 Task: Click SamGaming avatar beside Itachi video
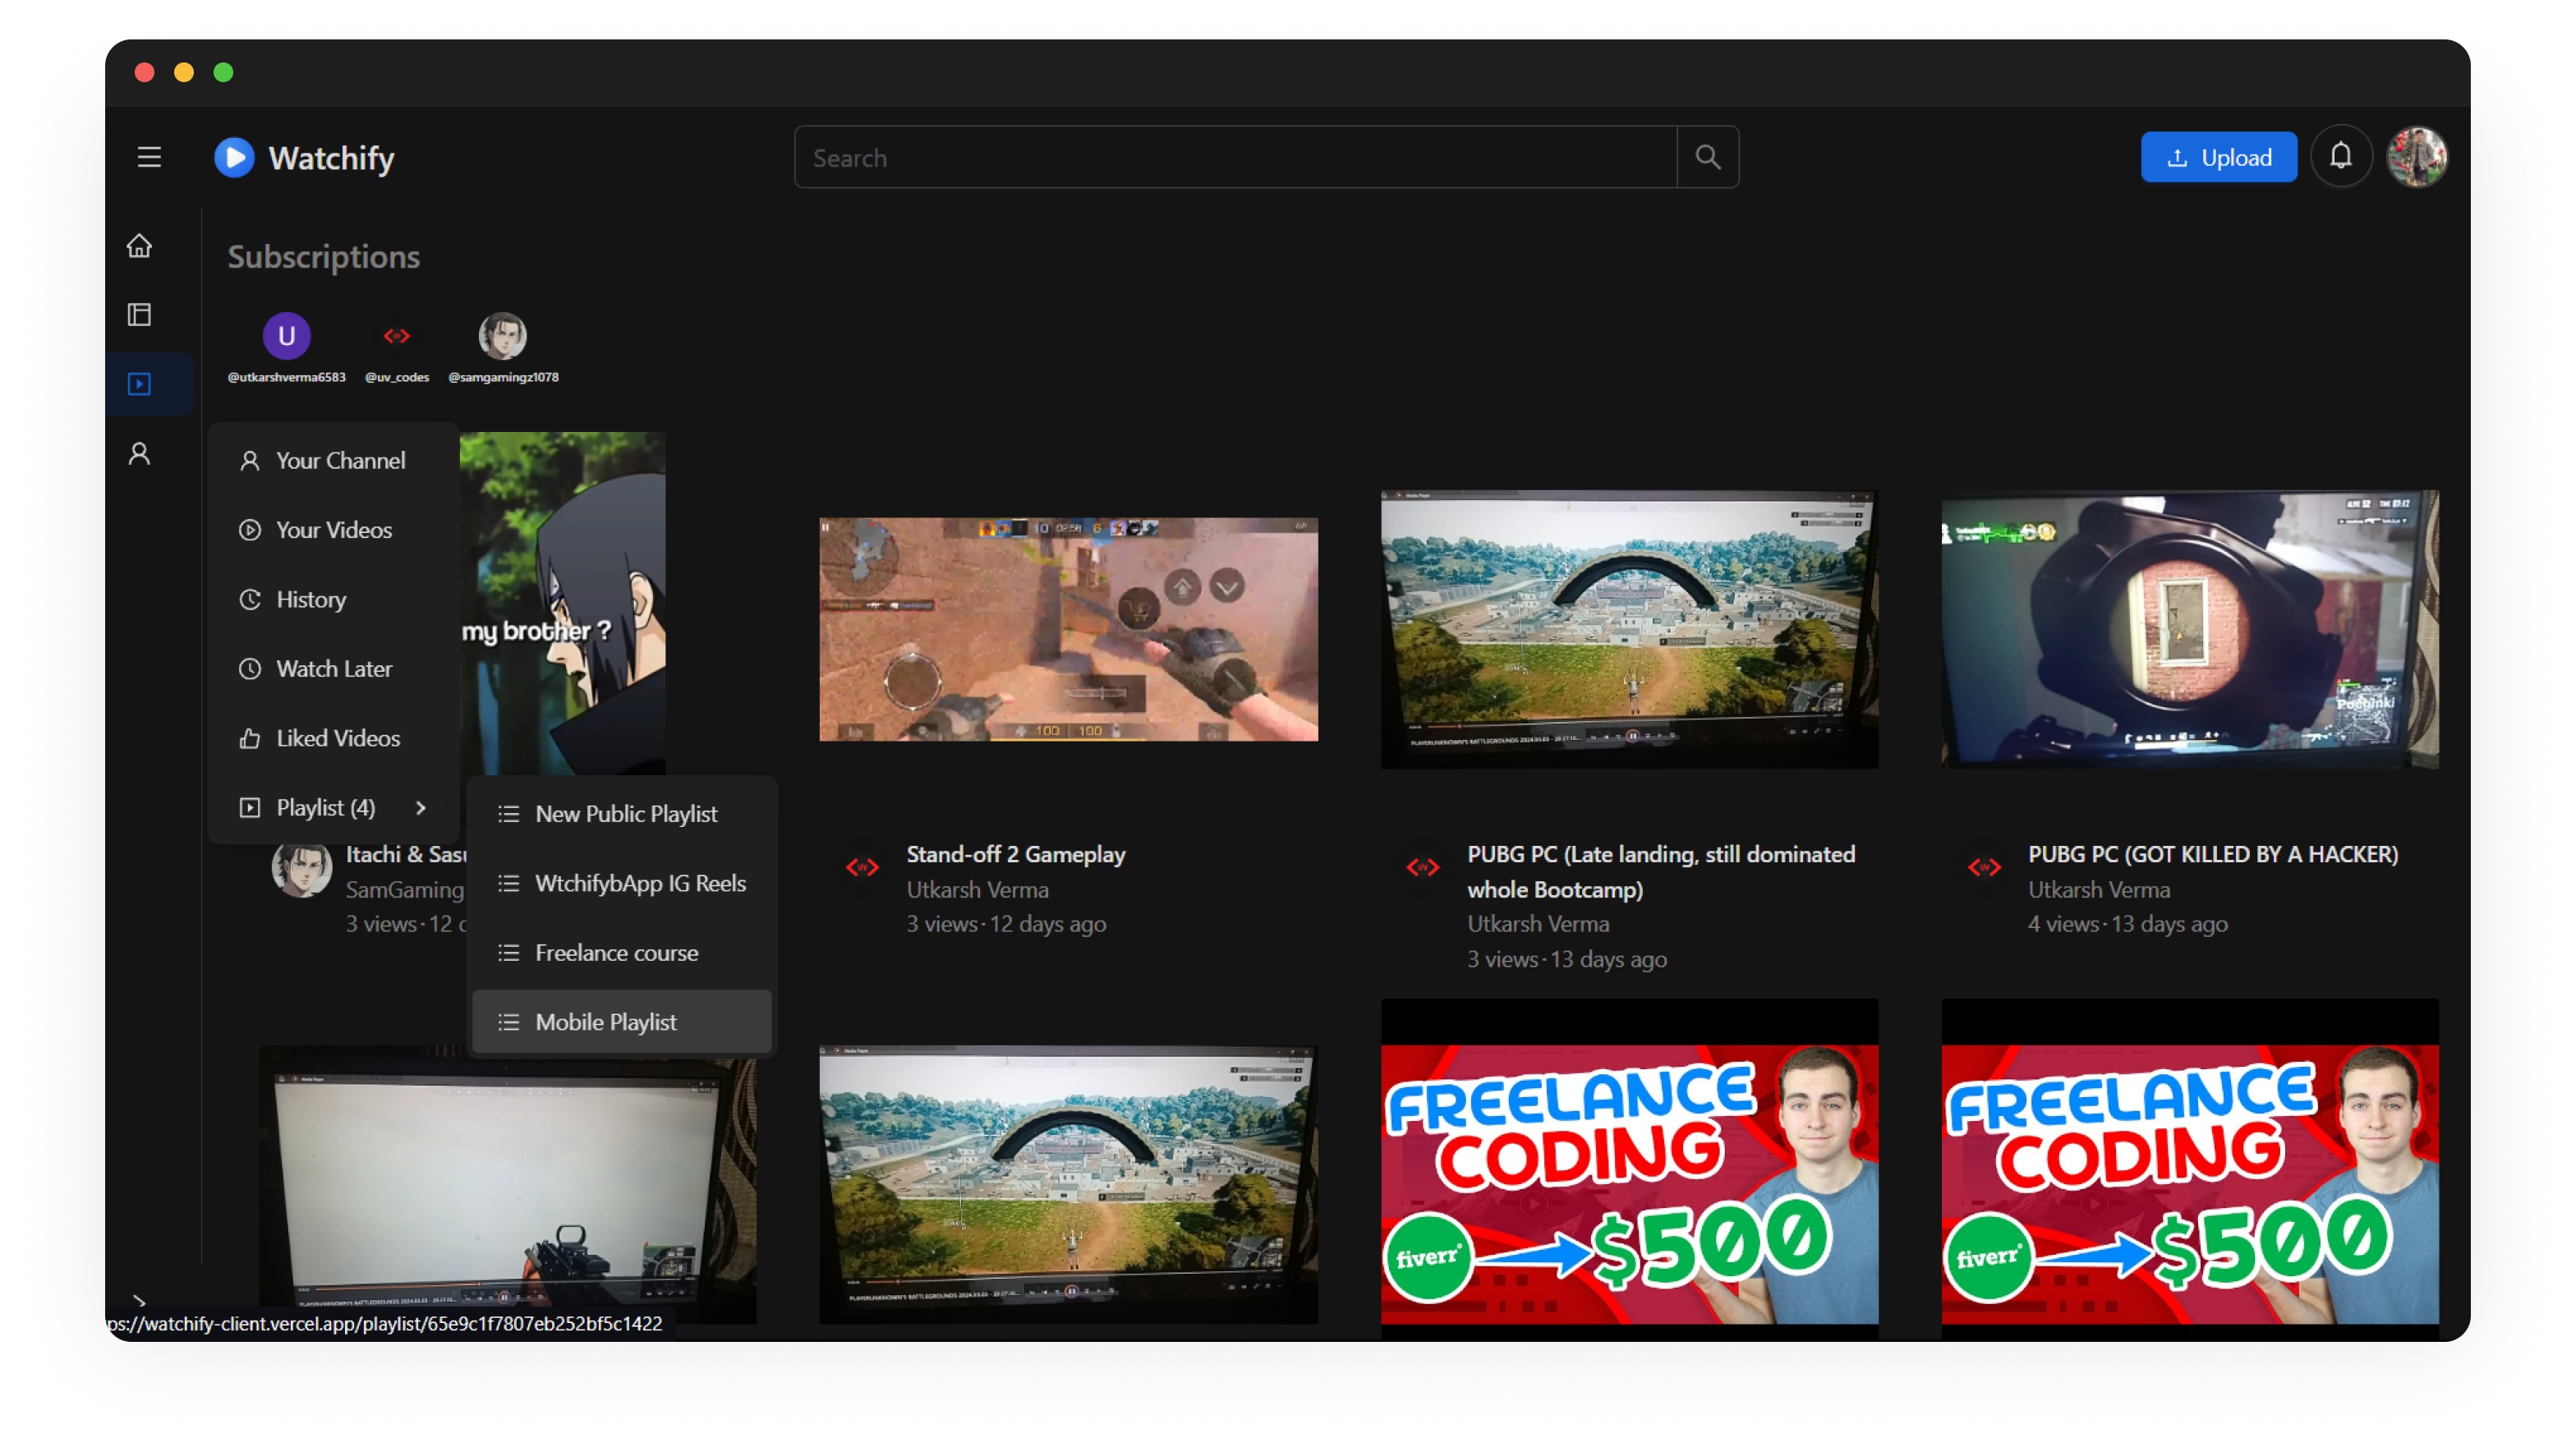coord(301,867)
